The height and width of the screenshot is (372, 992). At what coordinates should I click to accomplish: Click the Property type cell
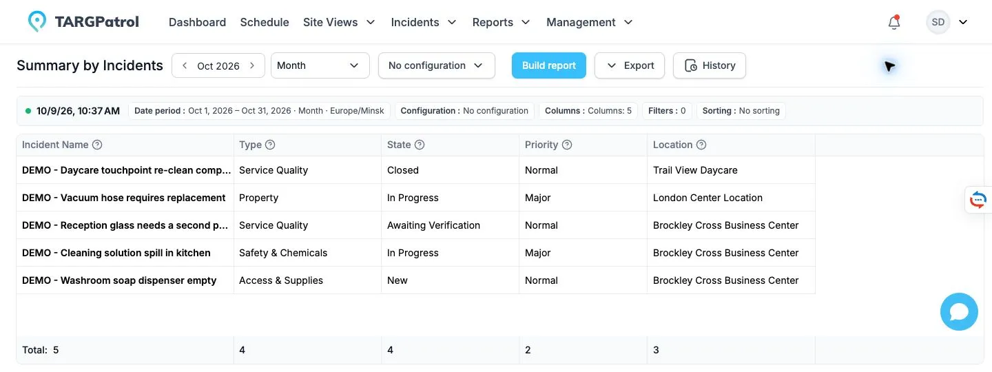[307, 198]
